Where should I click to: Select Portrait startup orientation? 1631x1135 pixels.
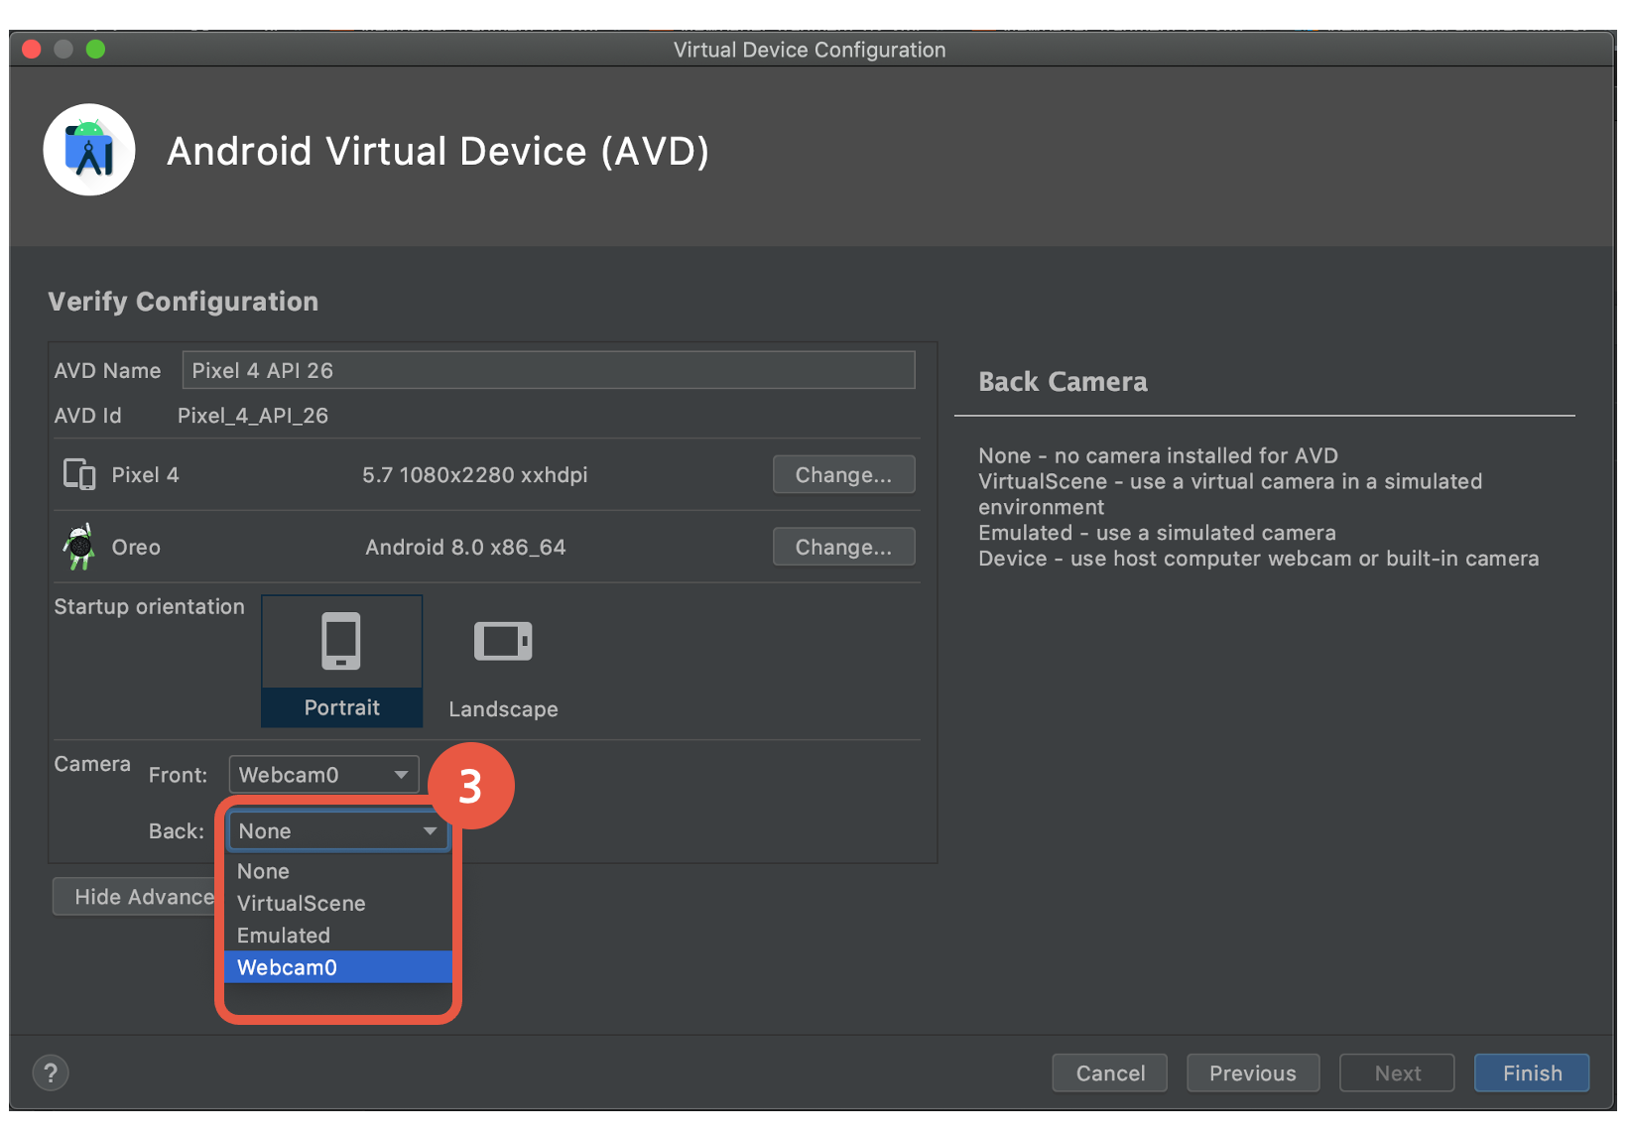coord(342,661)
